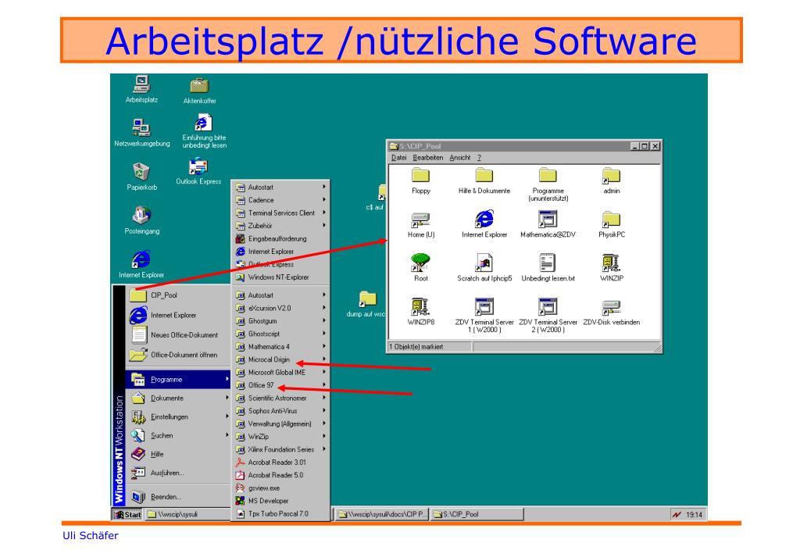The width and height of the screenshot is (800, 554).
Task: Open ZDV Terminal Server 2 (W2000)
Action: point(548,316)
